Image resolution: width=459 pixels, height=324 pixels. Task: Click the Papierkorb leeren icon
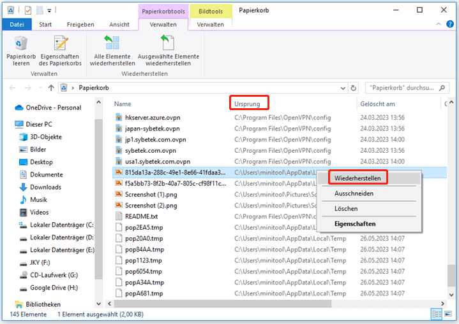pos(21,43)
